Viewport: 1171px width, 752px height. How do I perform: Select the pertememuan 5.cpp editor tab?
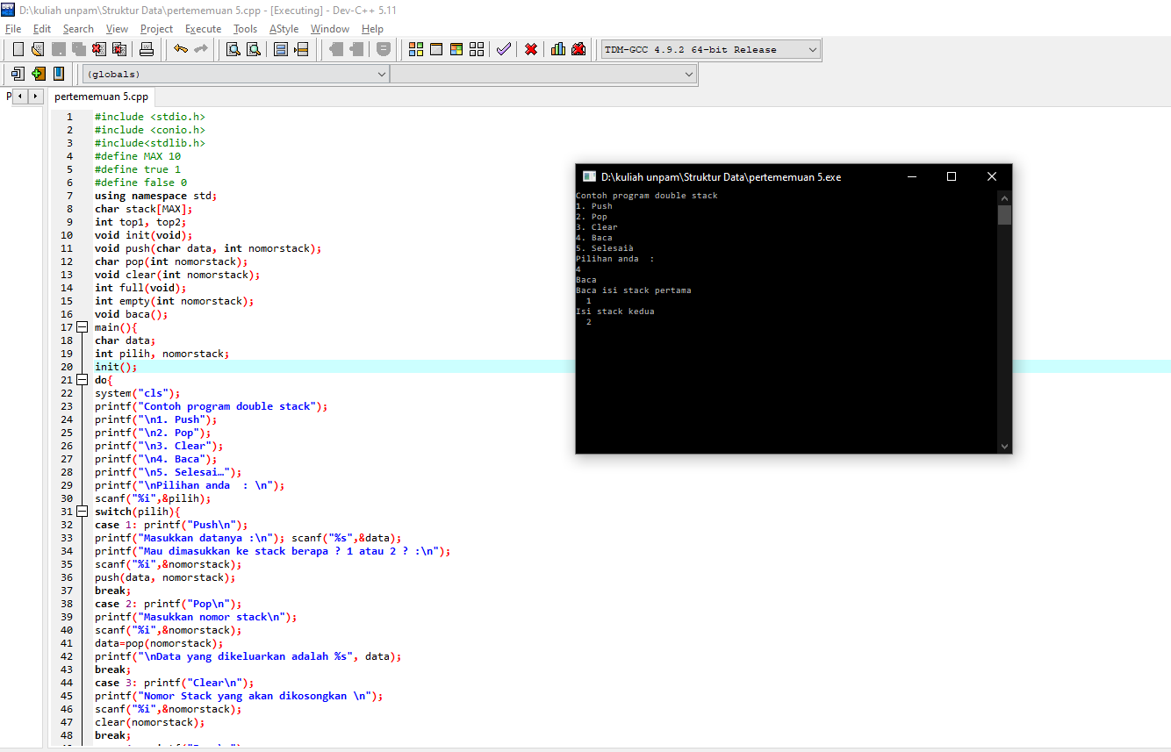click(x=101, y=97)
